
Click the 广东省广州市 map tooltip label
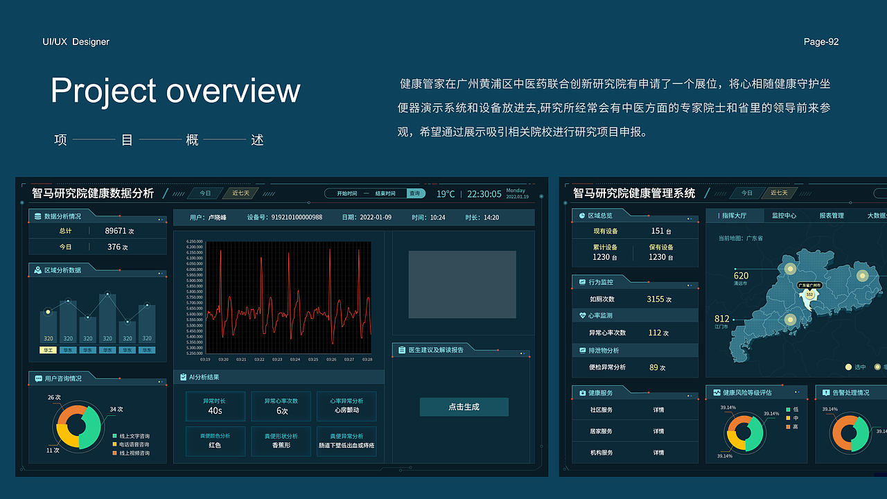(809, 285)
